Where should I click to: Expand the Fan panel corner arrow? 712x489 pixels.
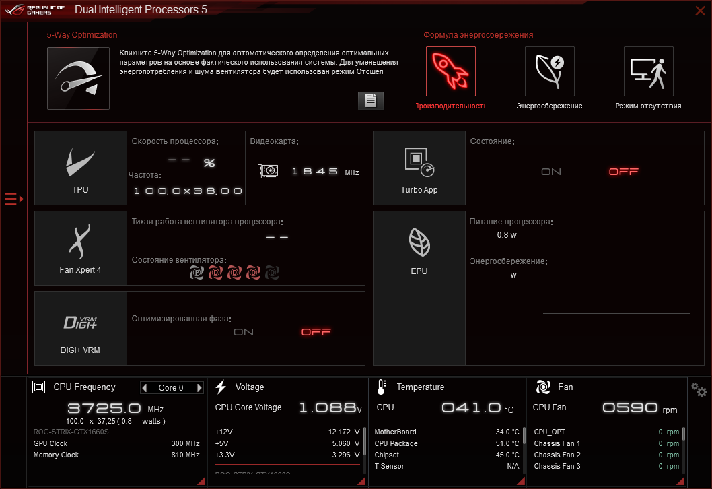click(680, 482)
